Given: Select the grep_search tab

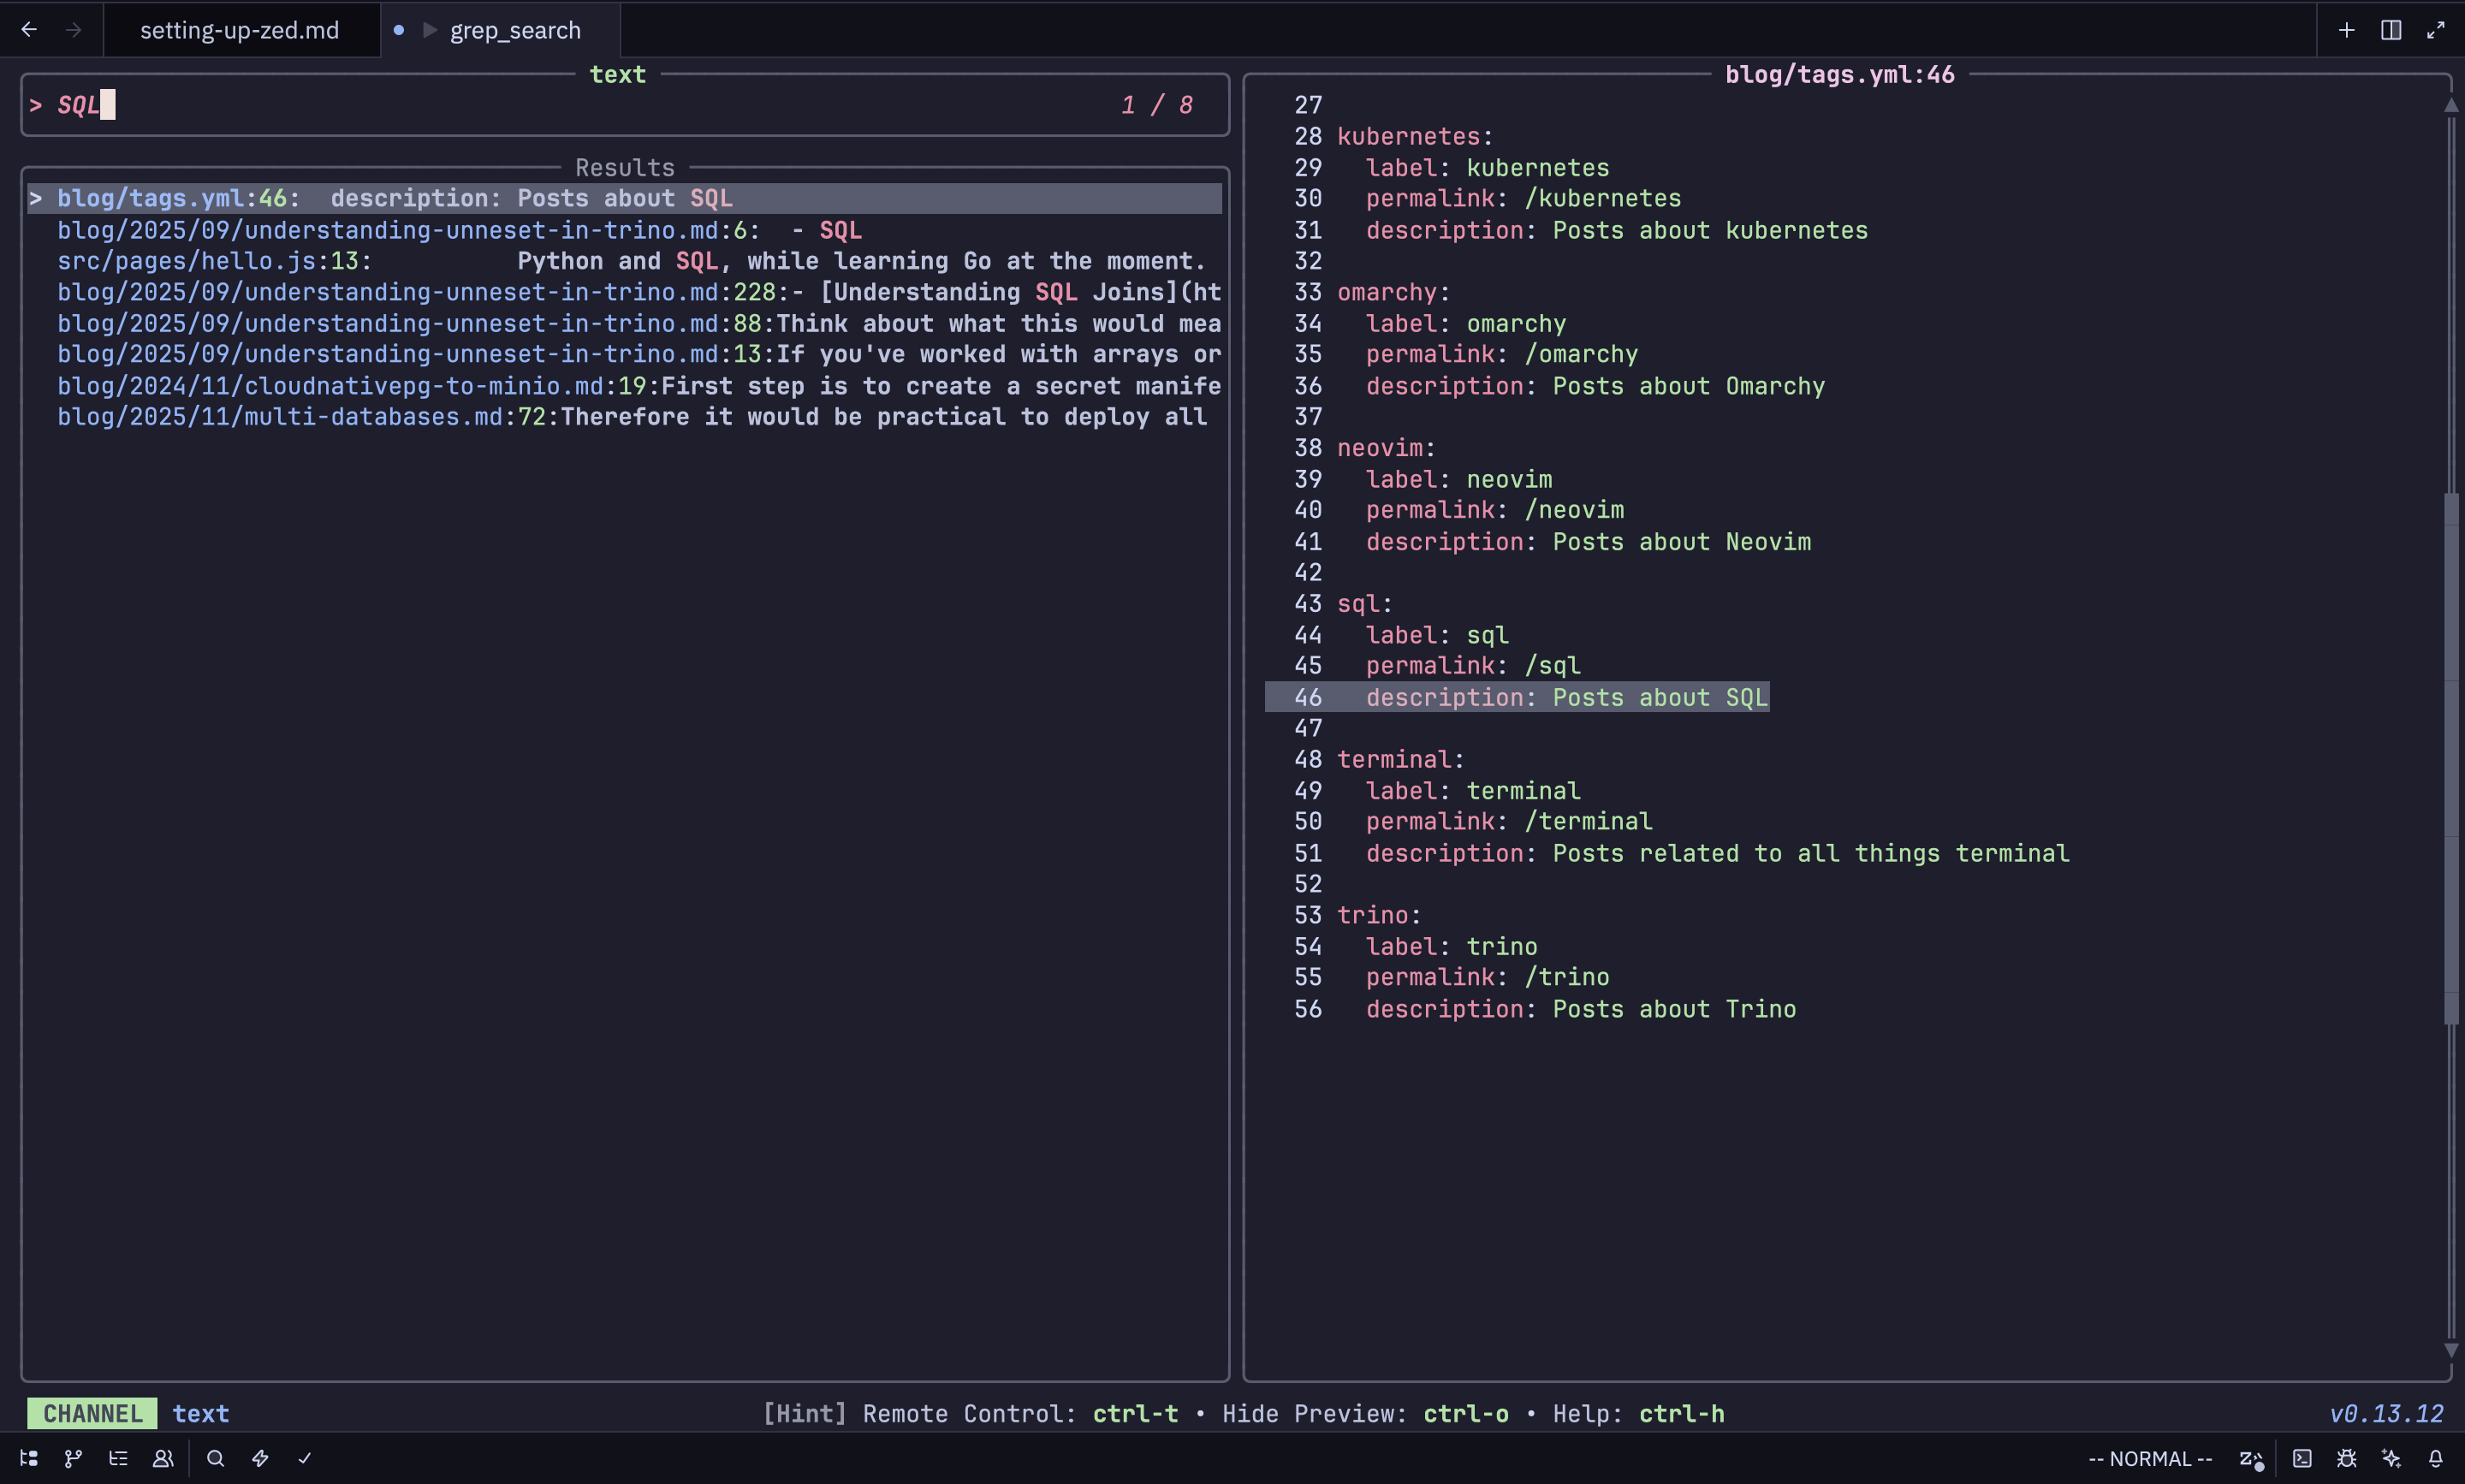Looking at the screenshot, I should coord(516,29).
